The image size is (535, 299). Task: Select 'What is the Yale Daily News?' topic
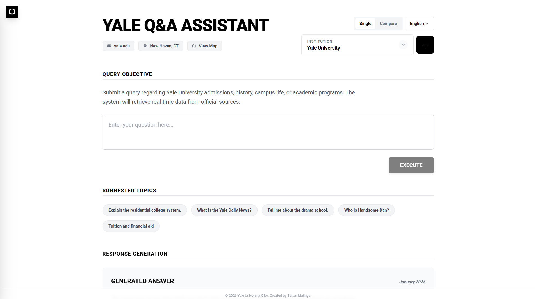tap(224, 210)
